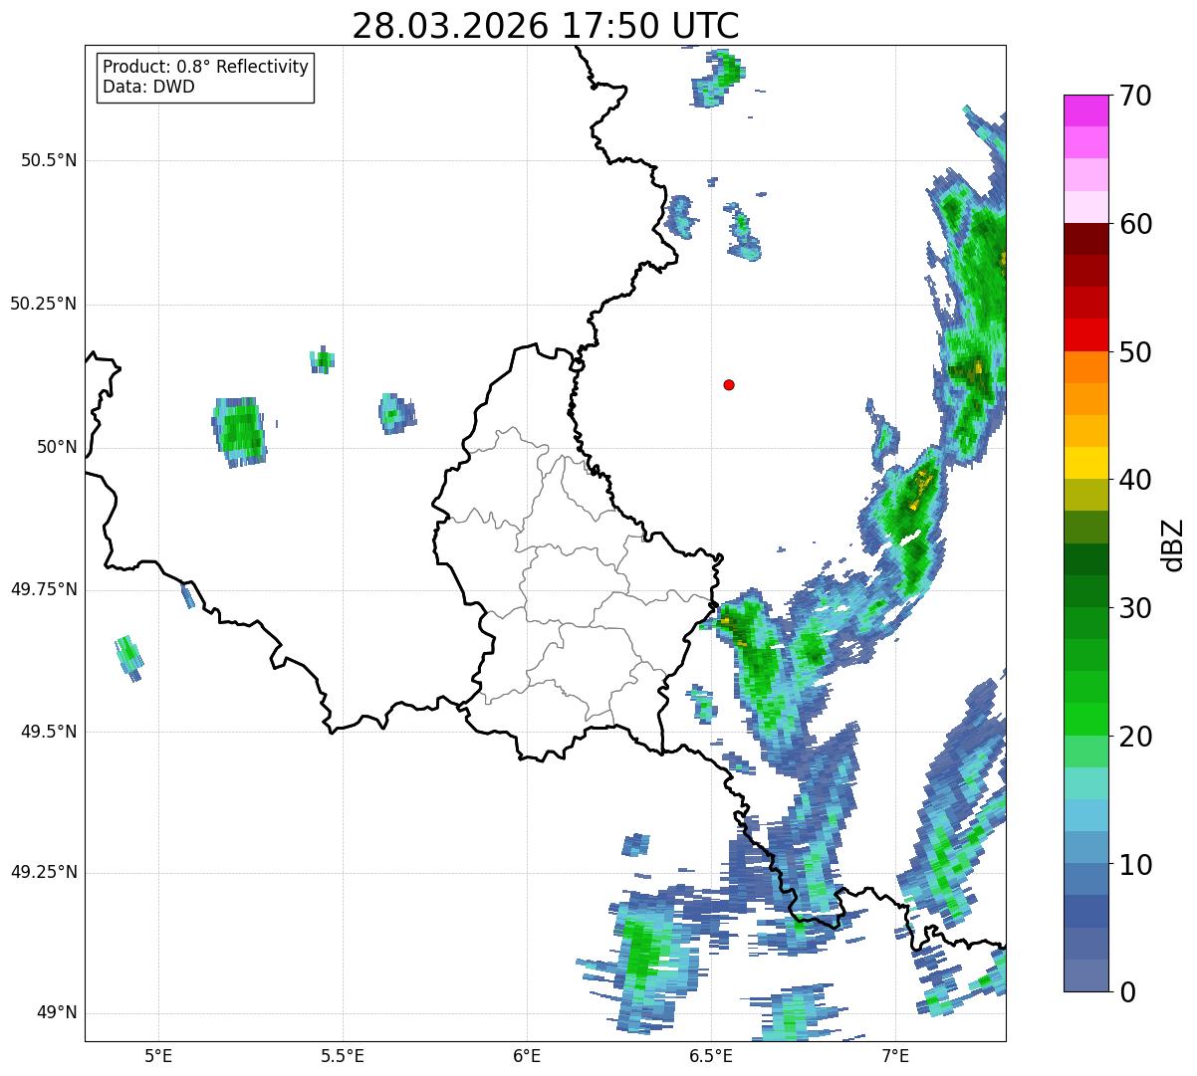The height and width of the screenshot is (1076, 1197).
Task: Click the 6°E longitude label
Action: [x=528, y=1056]
